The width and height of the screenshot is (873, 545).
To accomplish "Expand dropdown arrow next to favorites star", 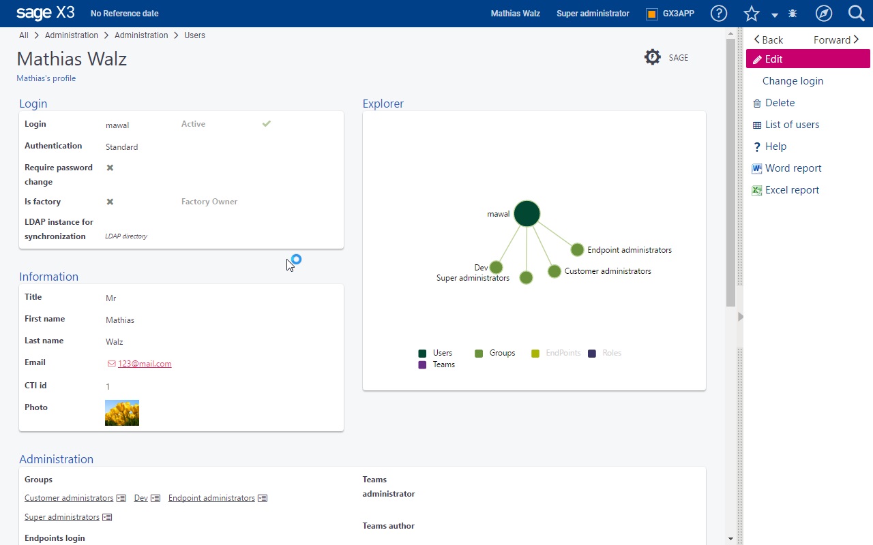I will [775, 15].
